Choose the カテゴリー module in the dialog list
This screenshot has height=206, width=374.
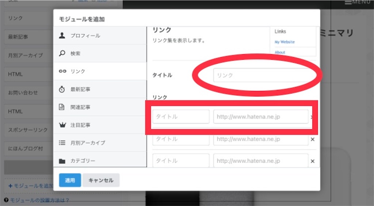coord(100,159)
